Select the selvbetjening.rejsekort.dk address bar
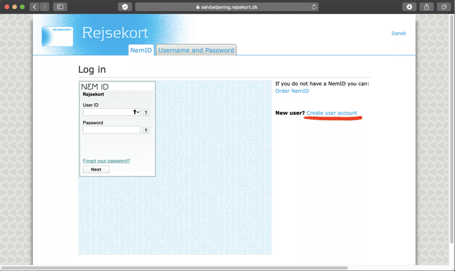This screenshot has height=271, width=455. click(227, 7)
